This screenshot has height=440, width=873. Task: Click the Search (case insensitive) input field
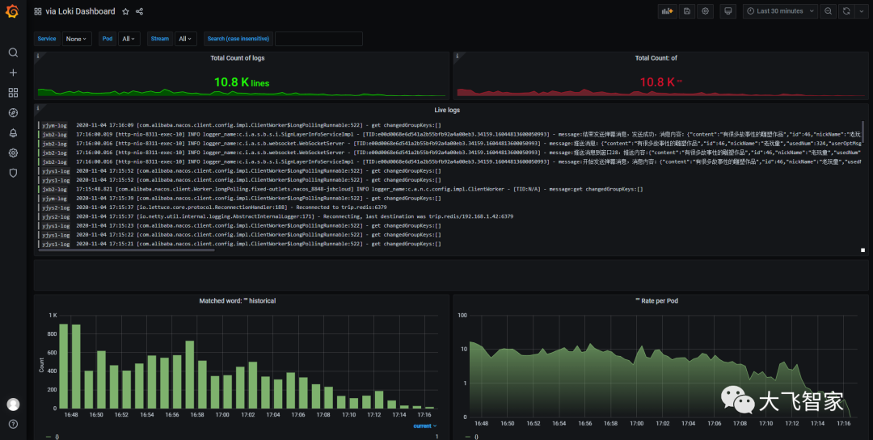[318, 39]
